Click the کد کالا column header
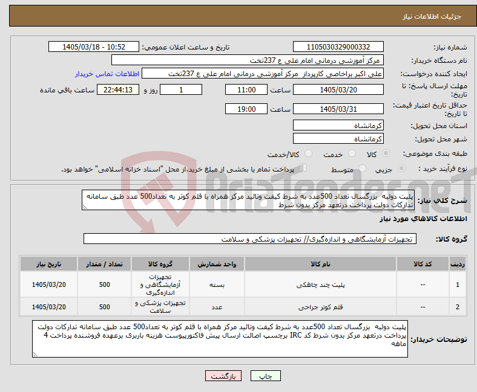This screenshot has height=392, width=477. click(423, 264)
